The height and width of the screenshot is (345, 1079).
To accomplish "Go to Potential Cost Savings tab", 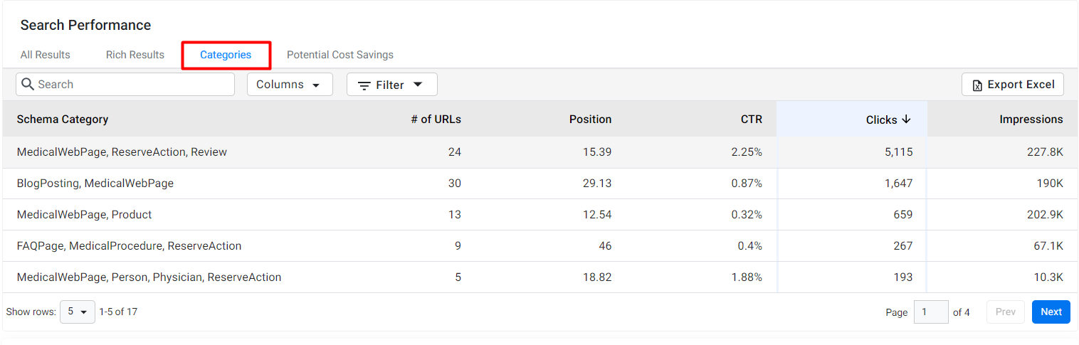I will point(340,55).
